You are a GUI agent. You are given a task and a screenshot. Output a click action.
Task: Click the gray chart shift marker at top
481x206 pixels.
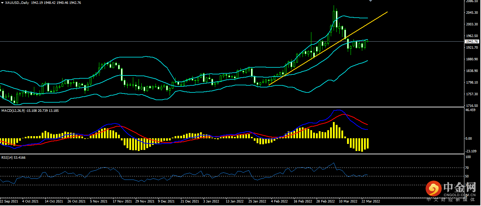click(x=370, y=1)
